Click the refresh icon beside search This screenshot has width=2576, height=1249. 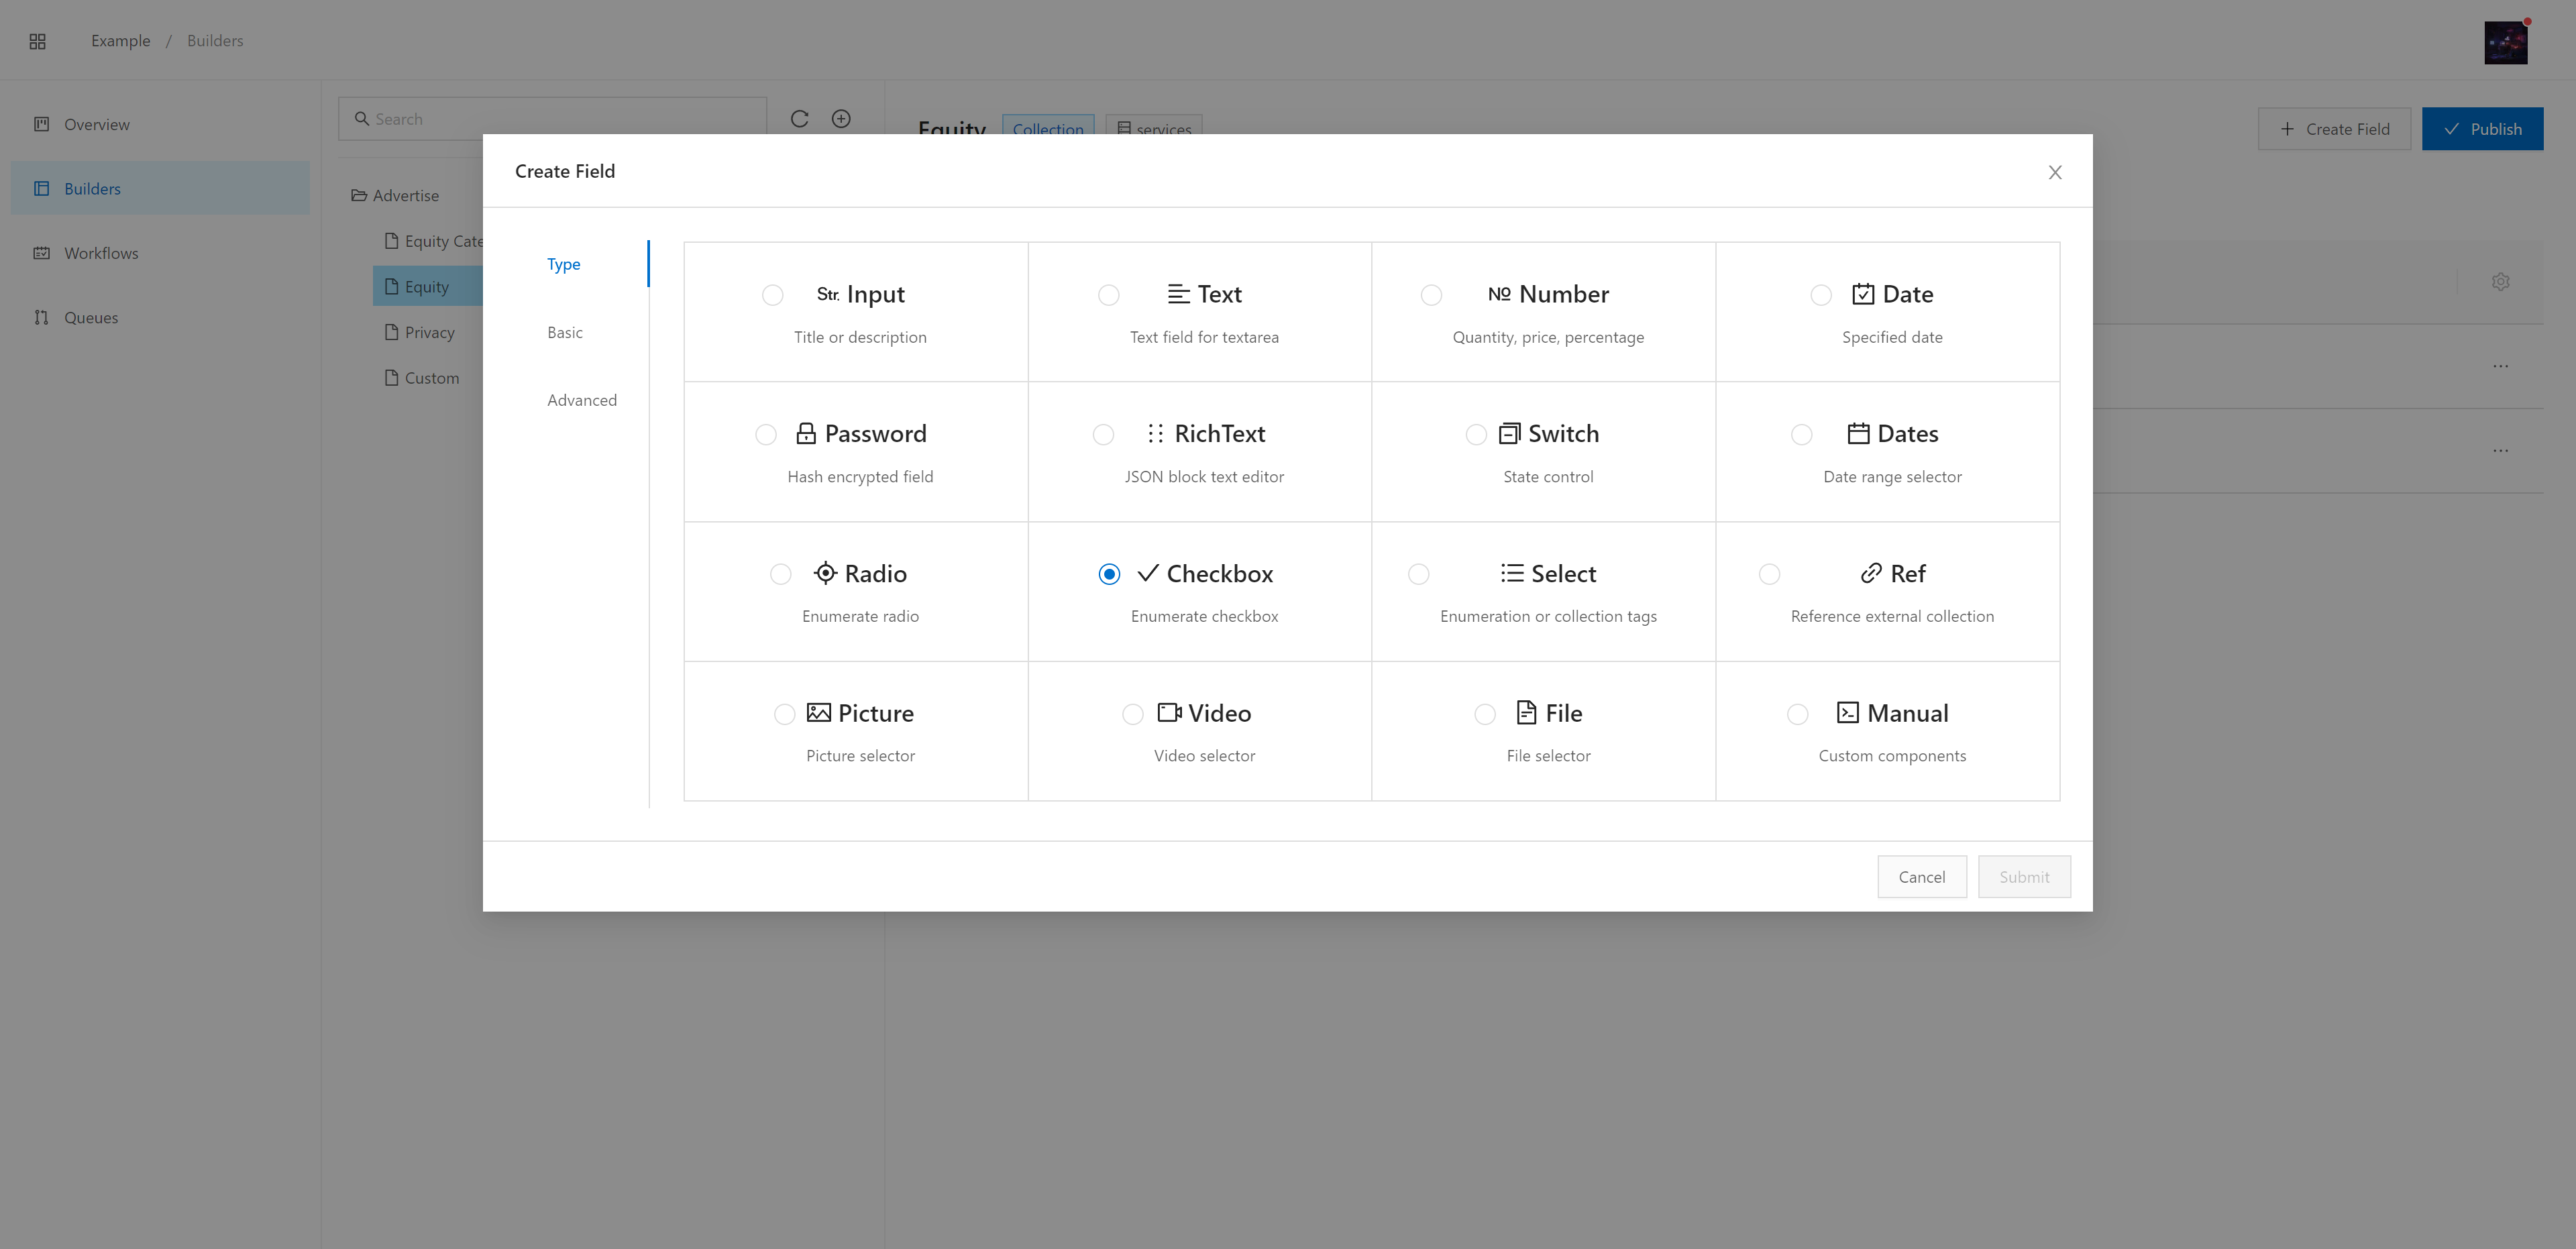pos(799,119)
